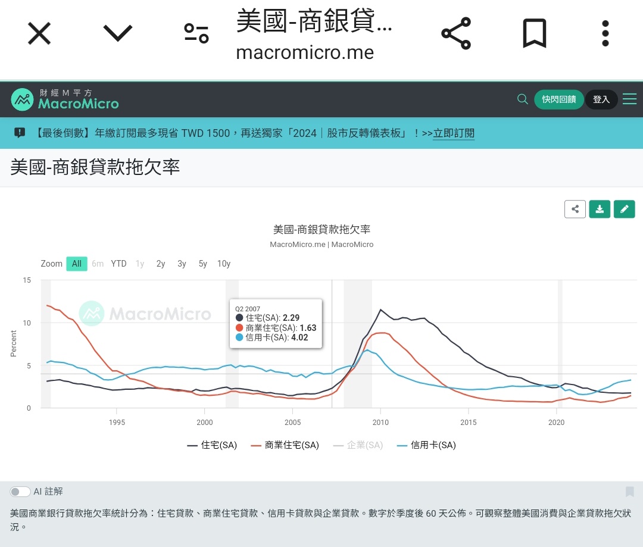Viewport: 643px width, 547px height.
Task: Bookmark page using browser bookmark icon
Action: click(x=534, y=33)
